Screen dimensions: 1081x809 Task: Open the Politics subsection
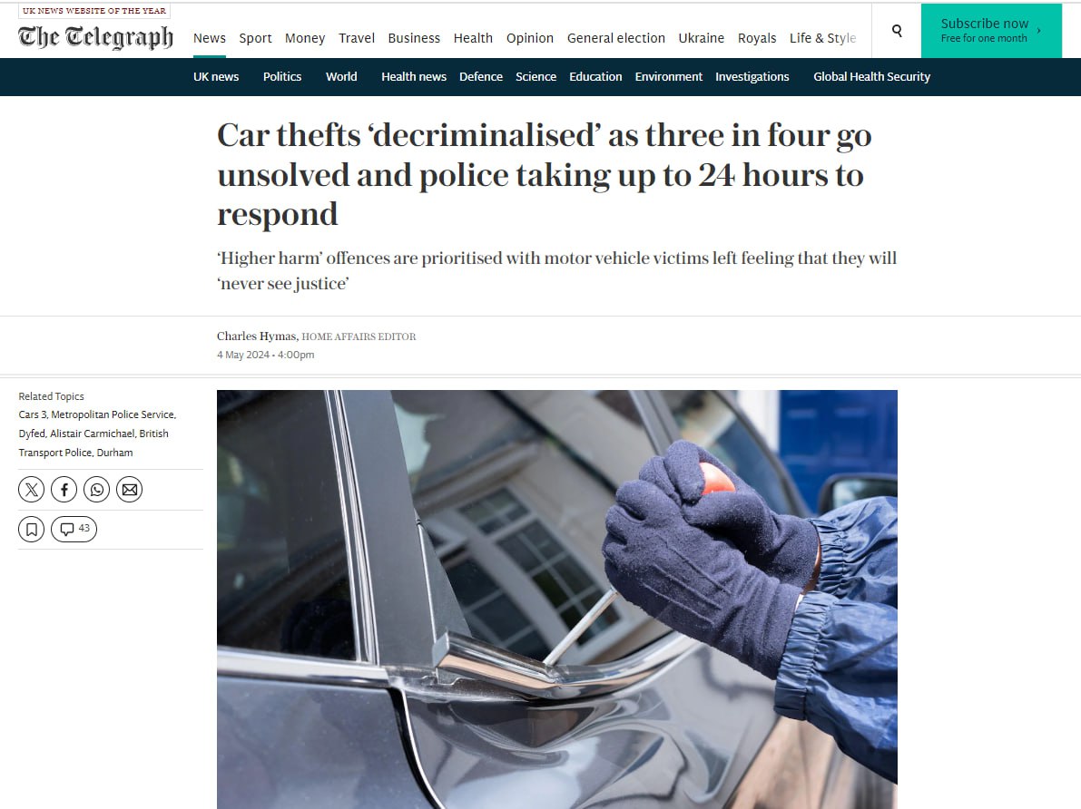click(x=282, y=76)
